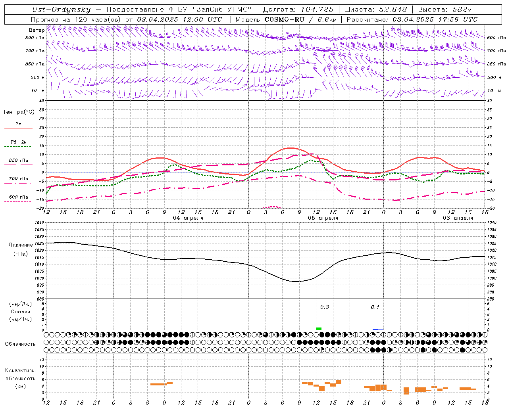
Task: Click the 'Конвективн.' convective cloud label
Action: (20, 371)
